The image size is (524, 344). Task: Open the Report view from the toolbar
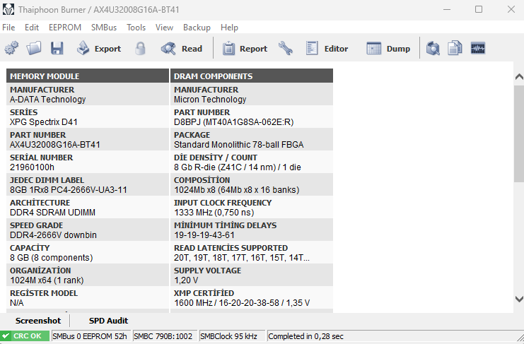point(245,48)
